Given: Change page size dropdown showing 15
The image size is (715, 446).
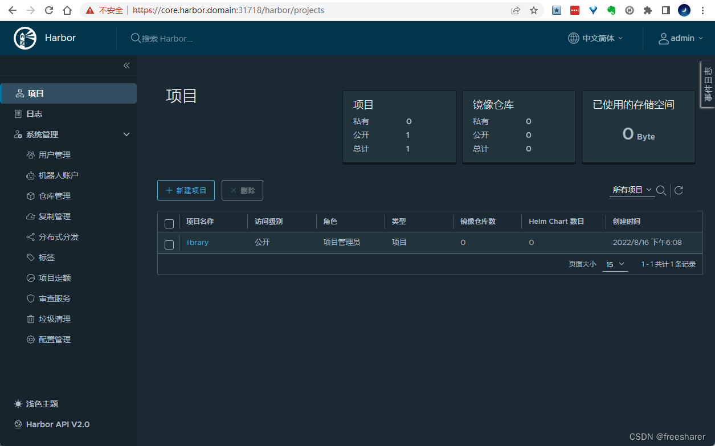Looking at the screenshot, I should (x=615, y=264).
